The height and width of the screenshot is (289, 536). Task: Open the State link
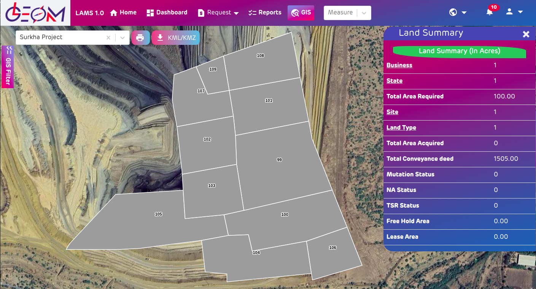pyautogui.click(x=394, y=81)
